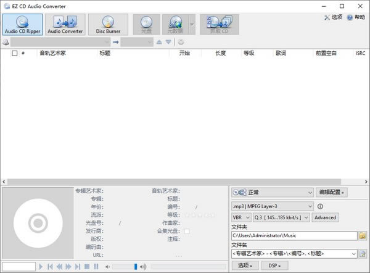Open the filename template editor icon

(x=363, y=253)
